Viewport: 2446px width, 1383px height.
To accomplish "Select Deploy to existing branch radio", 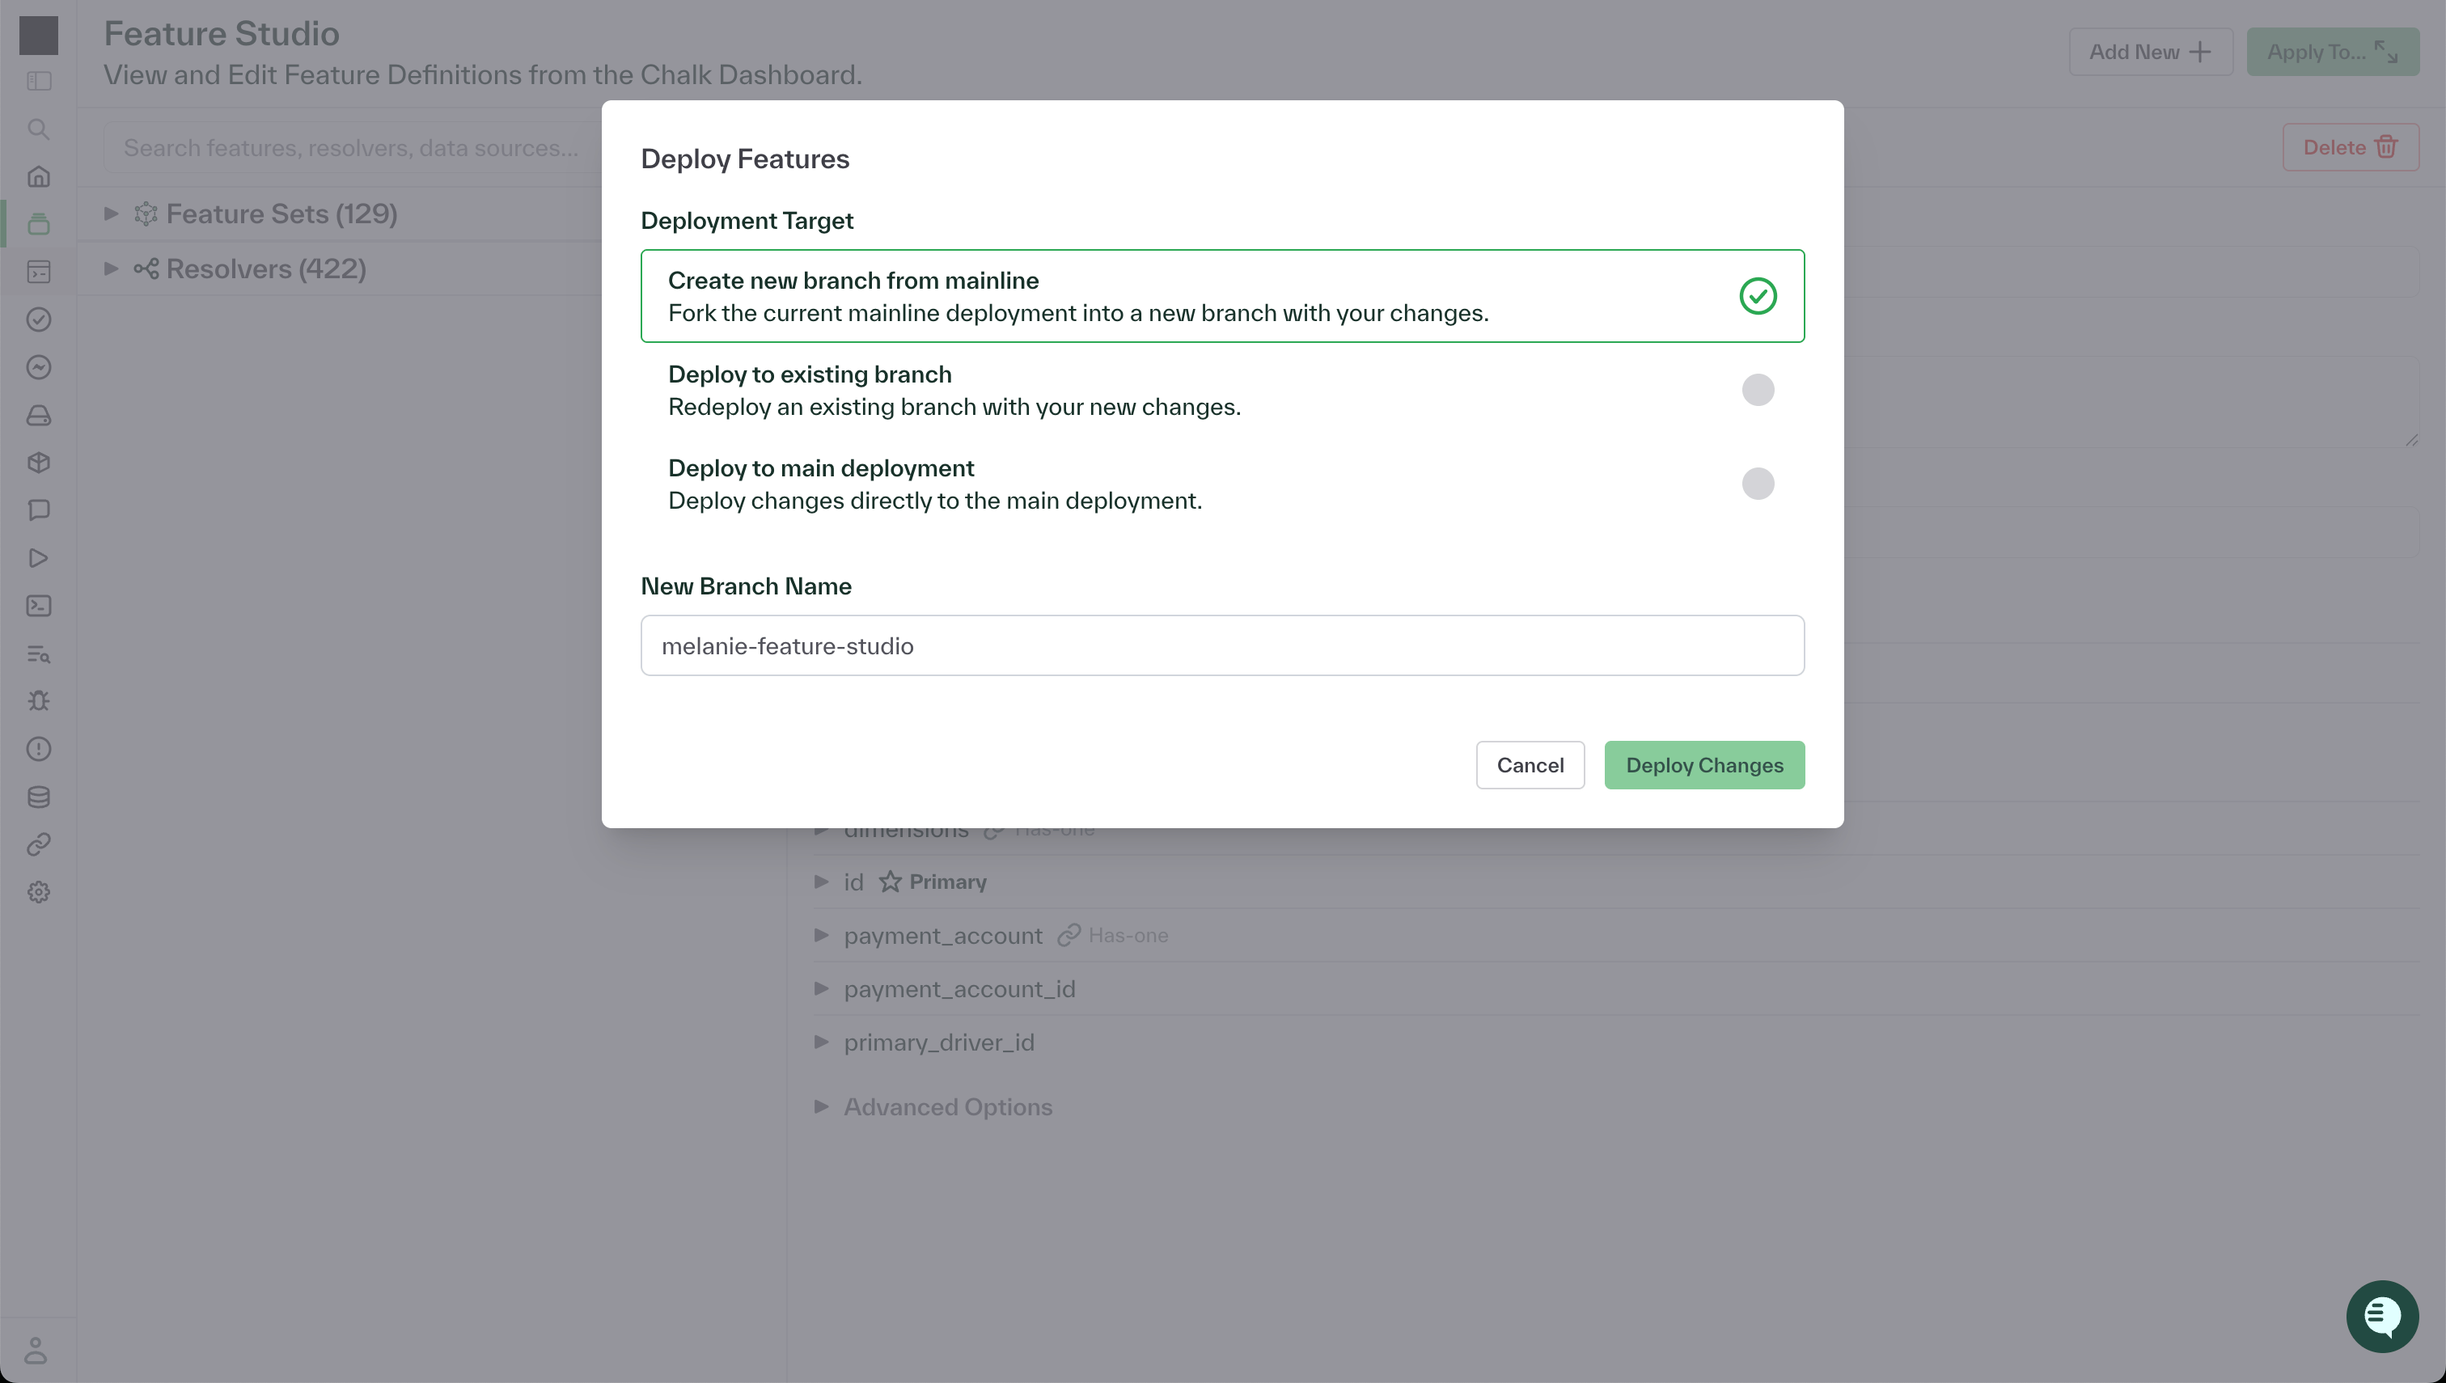I will click(x=1758, y=391).
